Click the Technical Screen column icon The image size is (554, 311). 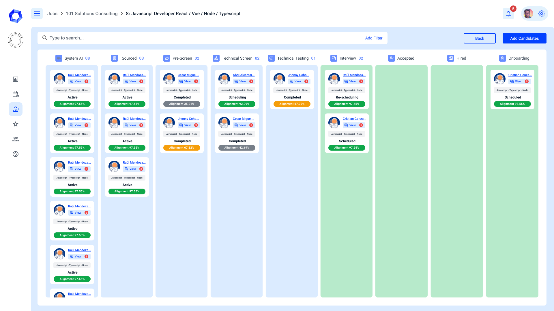216,58
